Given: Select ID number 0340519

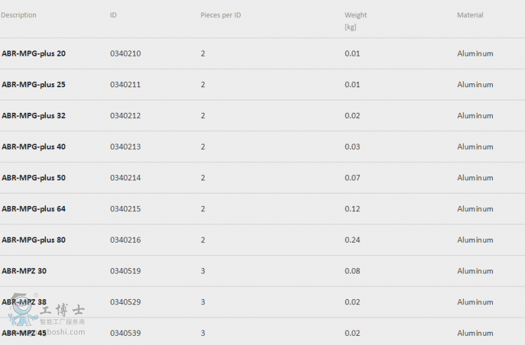Looking at the screenshot, I should point(125,271).
